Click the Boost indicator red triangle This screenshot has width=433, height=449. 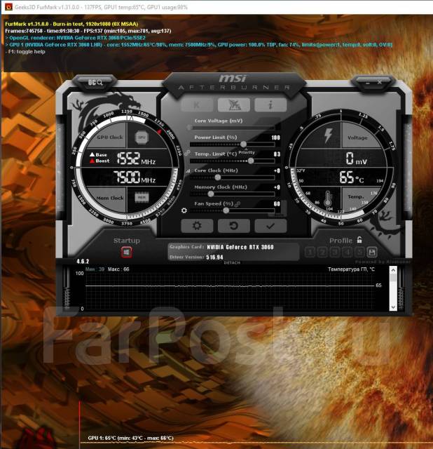click(92, 161)
